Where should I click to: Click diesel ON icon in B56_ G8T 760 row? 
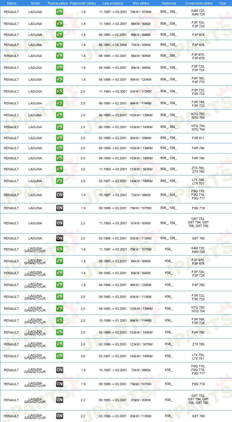[60, 238]
